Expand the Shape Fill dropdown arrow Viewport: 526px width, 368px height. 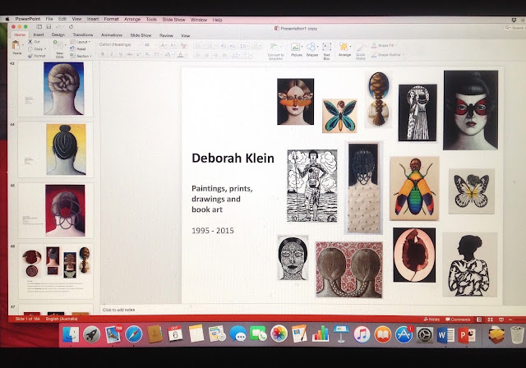coord(396,45)
